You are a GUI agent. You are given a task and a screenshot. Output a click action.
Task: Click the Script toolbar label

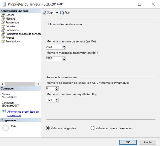(x=50, y=13)
